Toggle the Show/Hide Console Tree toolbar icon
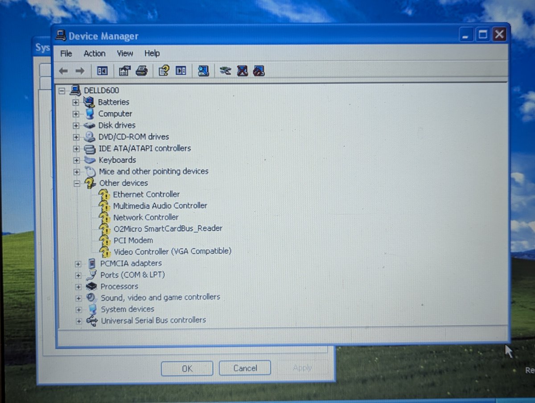The height and width of the screenshot is (403, 535). coord(102,70)
